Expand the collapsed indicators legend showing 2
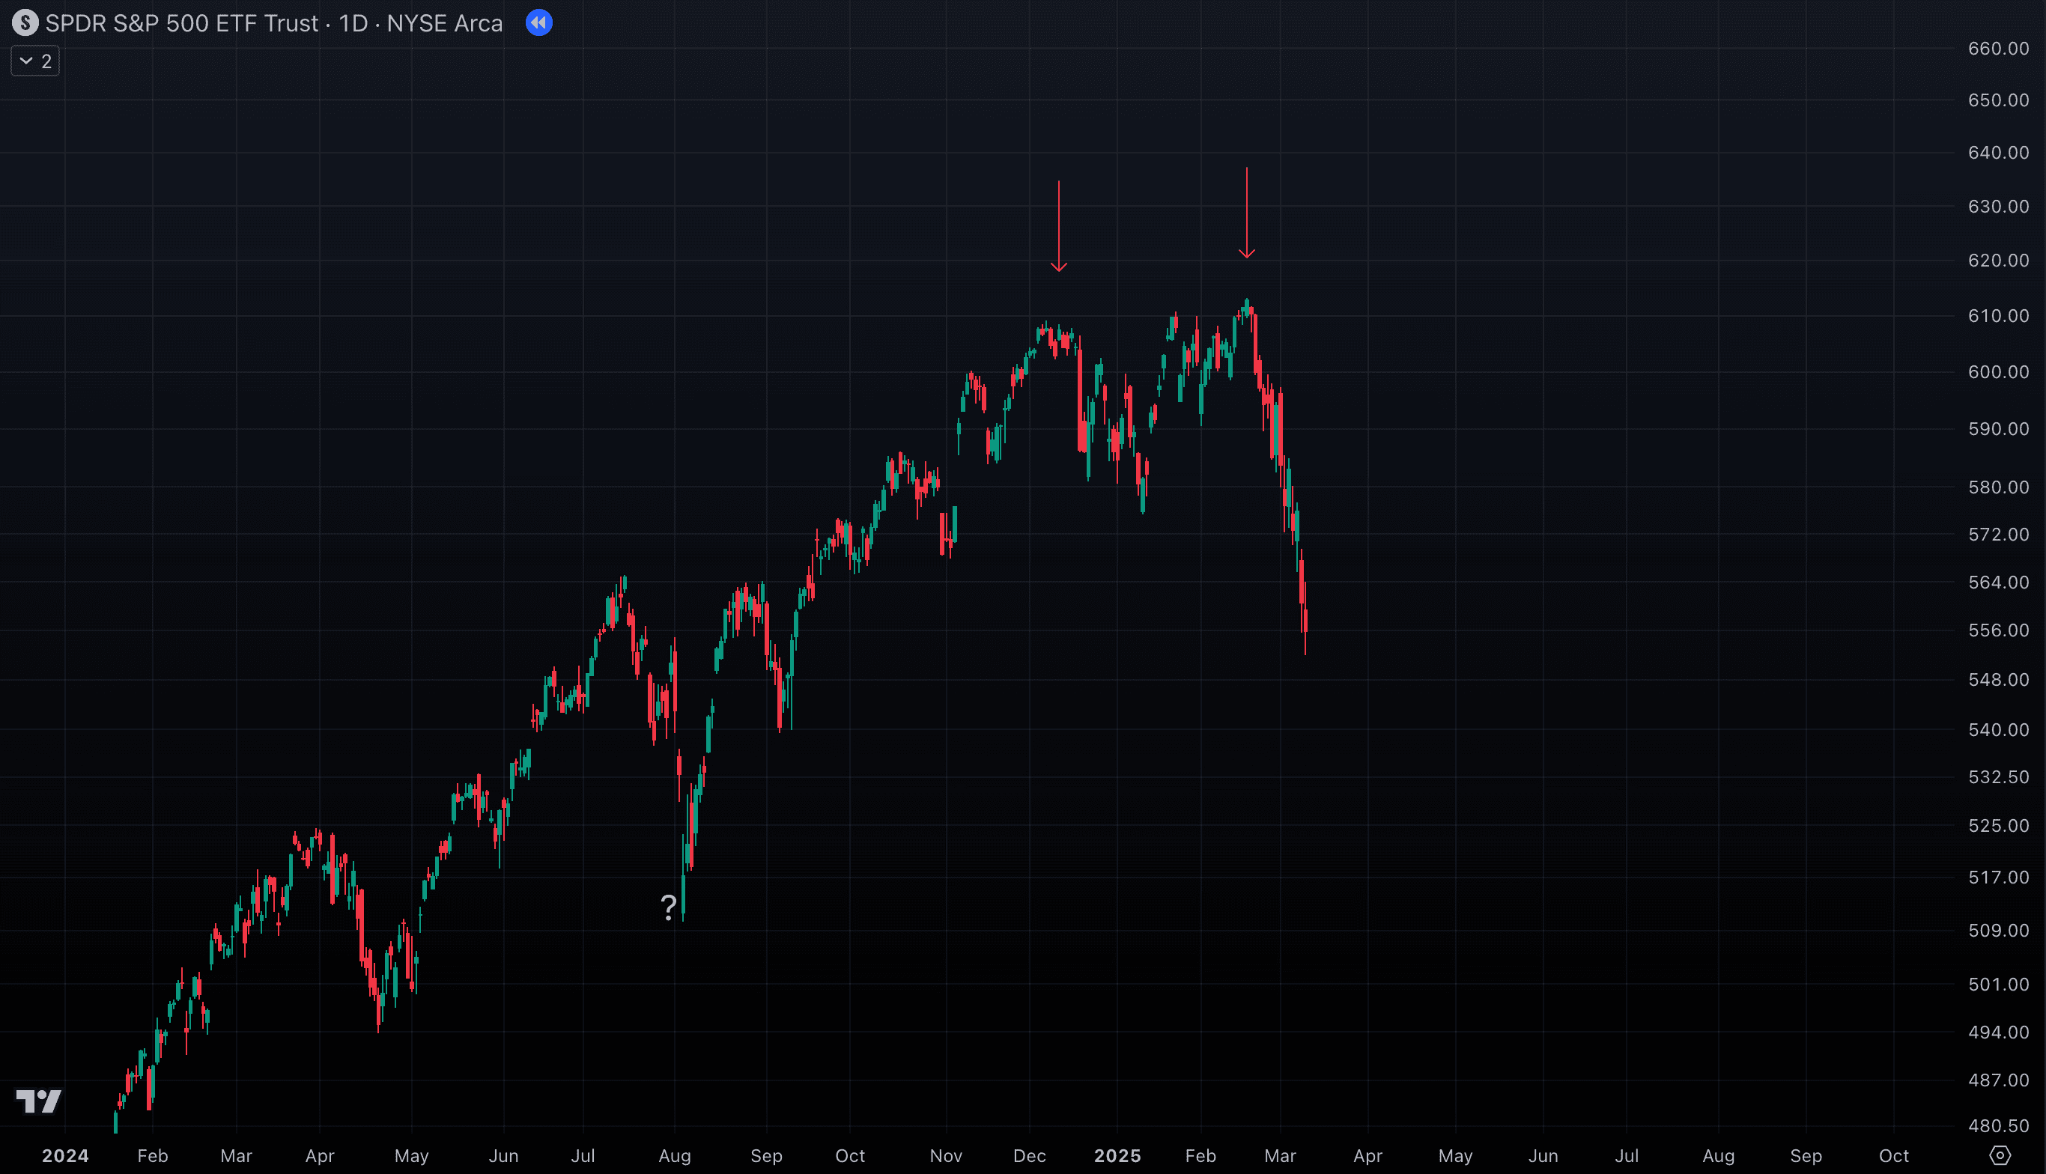The image size is (2046, 1174). pyautogui.click(x=35, y=61)
